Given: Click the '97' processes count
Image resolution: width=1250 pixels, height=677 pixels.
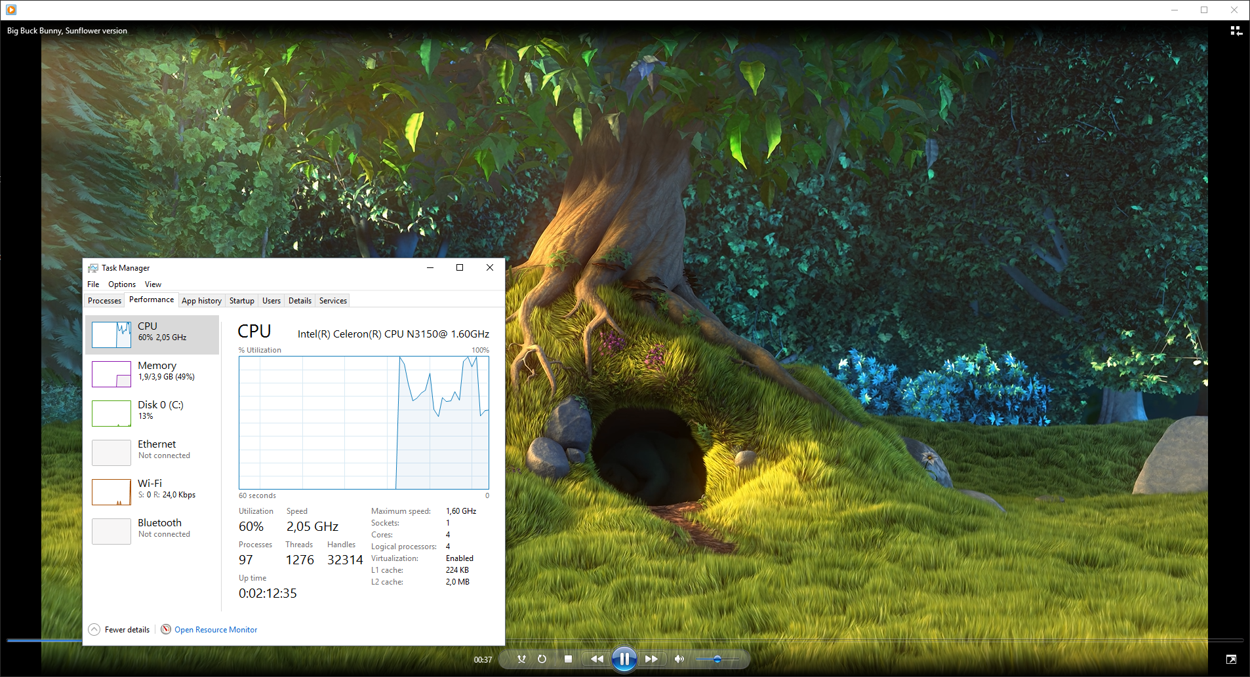Looking at the screenshot, I should 246,560.
